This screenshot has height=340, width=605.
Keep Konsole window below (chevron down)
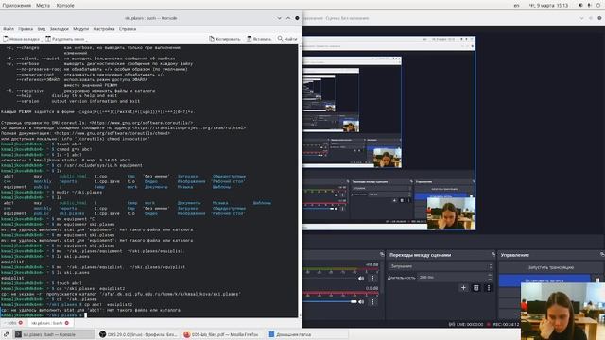(x=280, y=18)
